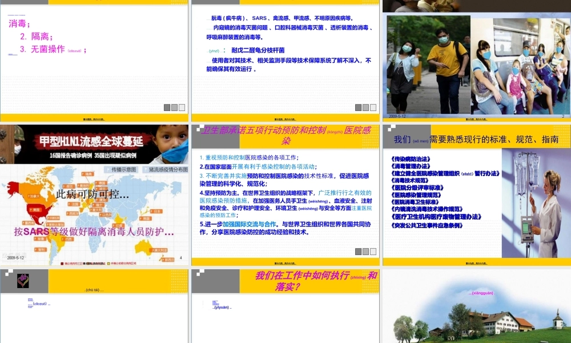
Task: Click the 《突发公共卫生事件应急条例》 entry
Action: tap(428, 224)
